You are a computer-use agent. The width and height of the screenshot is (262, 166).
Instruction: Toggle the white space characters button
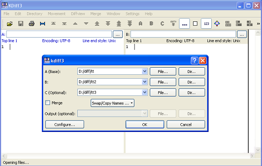(184, 24)
